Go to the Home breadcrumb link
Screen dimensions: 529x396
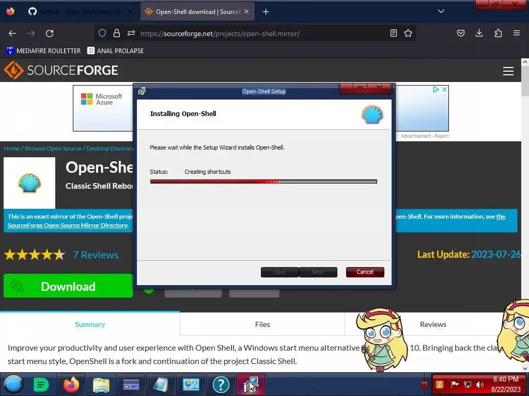point(11,148)
